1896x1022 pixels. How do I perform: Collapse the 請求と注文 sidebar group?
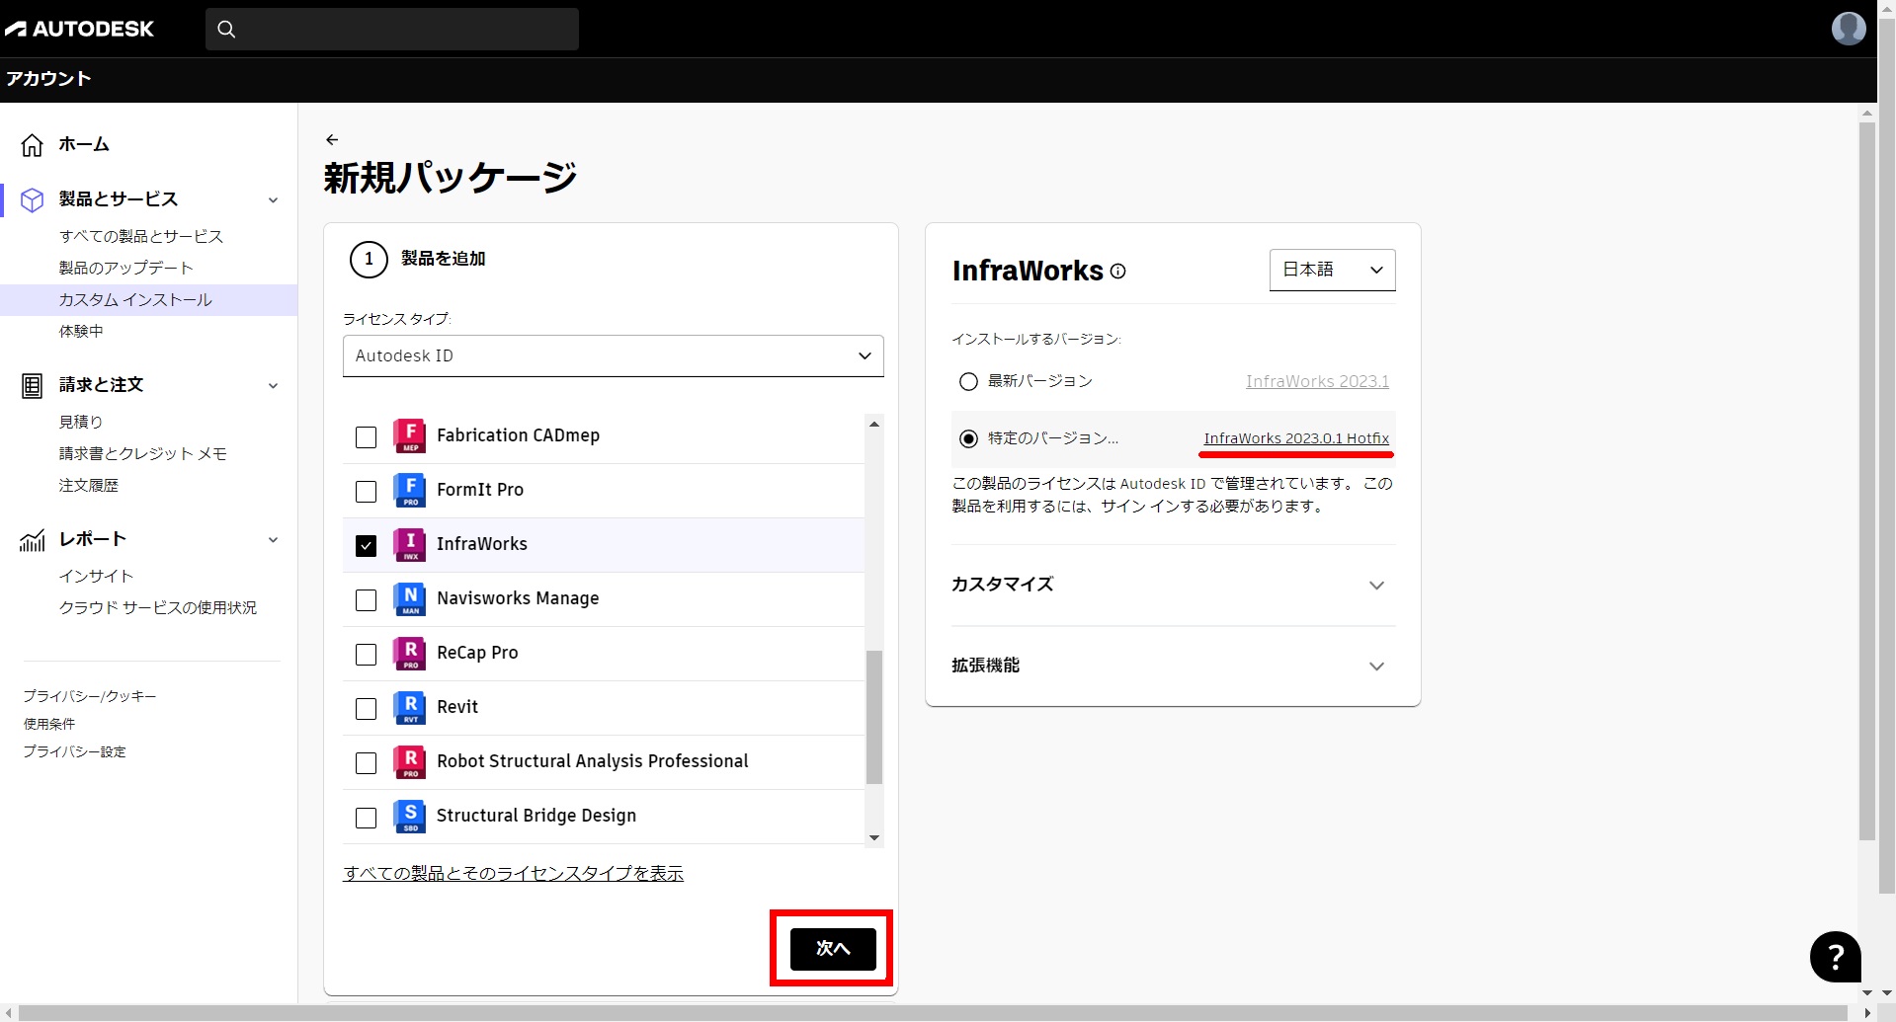pyautogui.click(x=274, y=386)
